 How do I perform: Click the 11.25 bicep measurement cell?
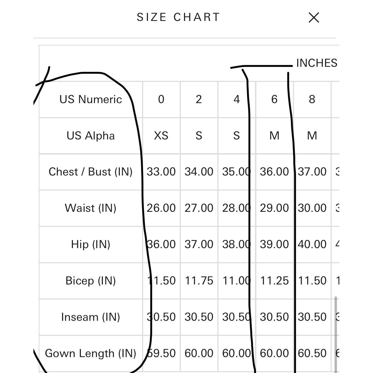(274, 281)
